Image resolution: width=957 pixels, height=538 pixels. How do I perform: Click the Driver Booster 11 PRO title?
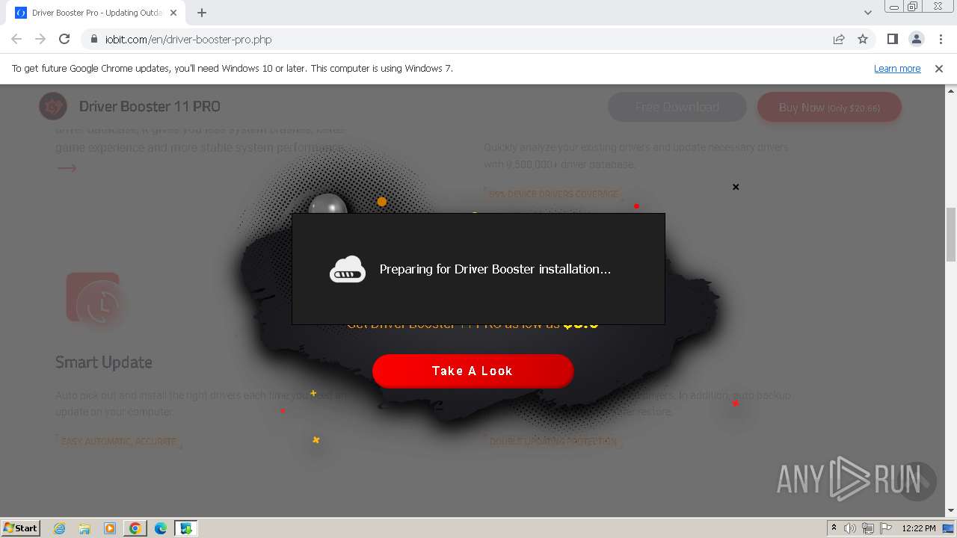[150, 107]
